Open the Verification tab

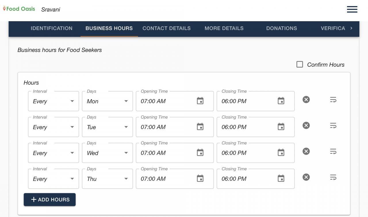[333, 28]
